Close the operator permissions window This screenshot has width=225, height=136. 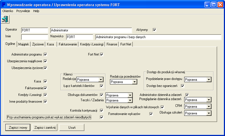pos(220,5)
